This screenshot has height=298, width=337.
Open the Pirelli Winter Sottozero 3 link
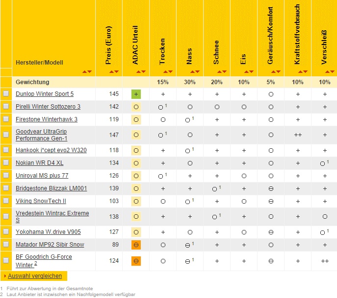(48, 107)
